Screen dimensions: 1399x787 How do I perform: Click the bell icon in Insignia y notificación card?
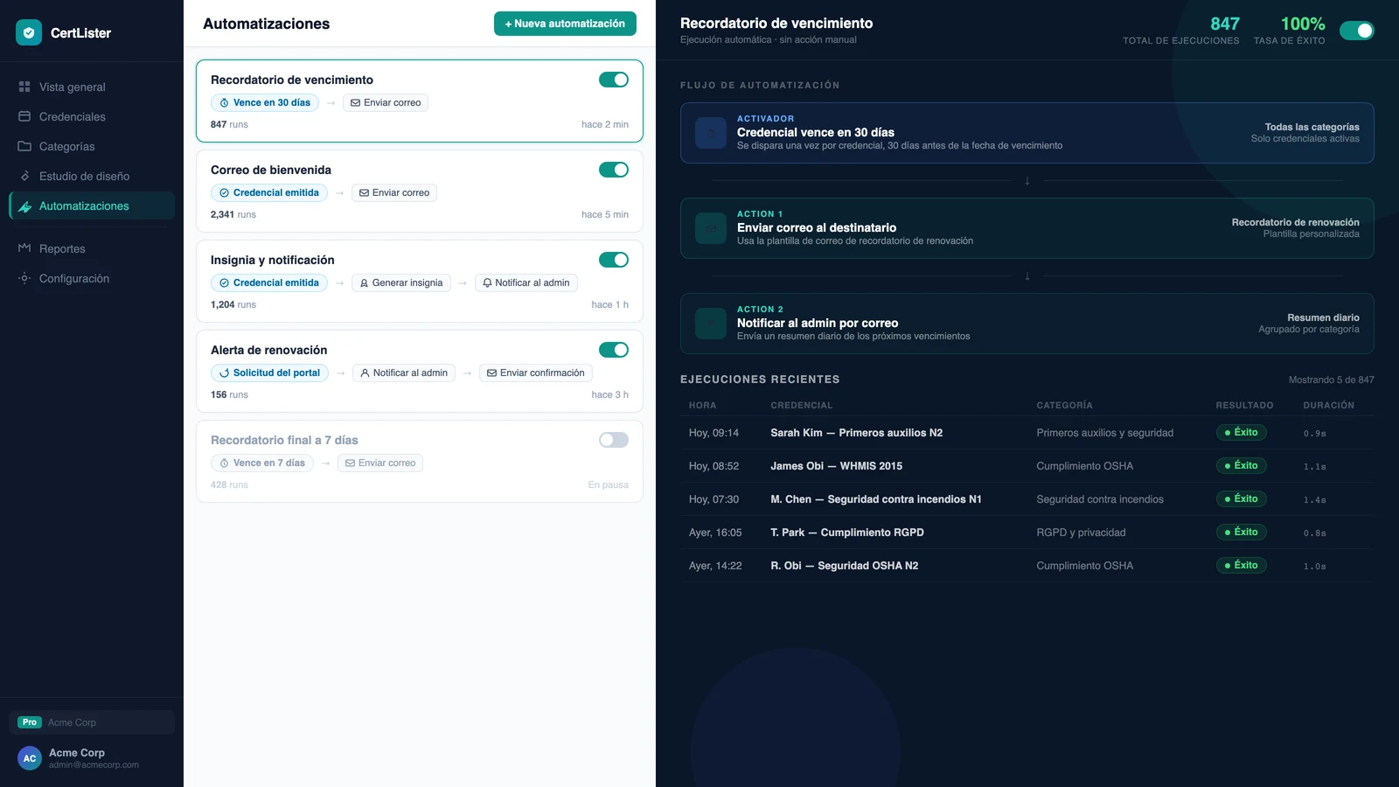[487, 283]
